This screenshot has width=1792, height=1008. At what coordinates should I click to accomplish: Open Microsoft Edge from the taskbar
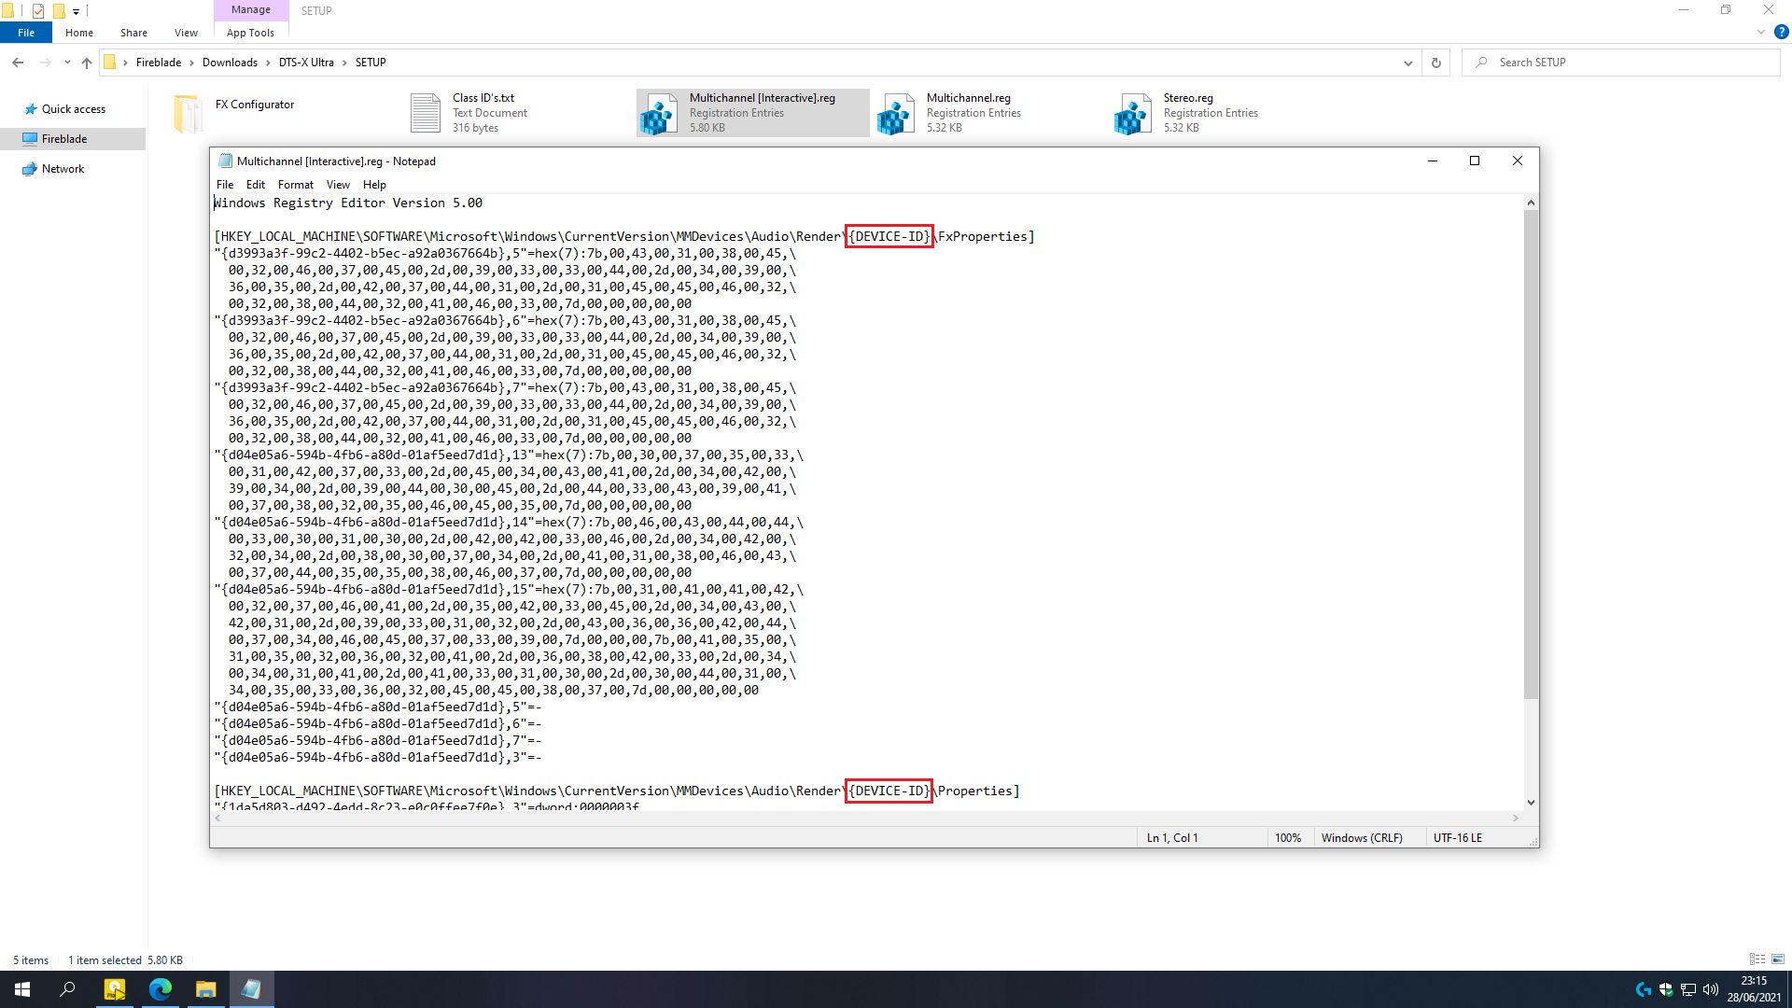point(160,989)
